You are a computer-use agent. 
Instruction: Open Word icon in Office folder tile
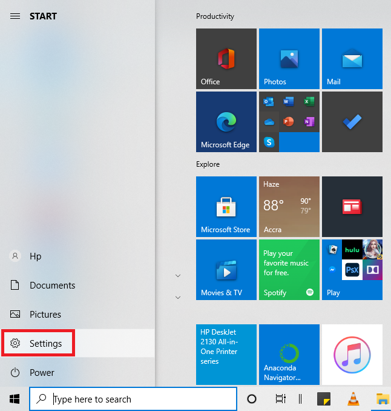pyautogui.click(x=289, y=101)
